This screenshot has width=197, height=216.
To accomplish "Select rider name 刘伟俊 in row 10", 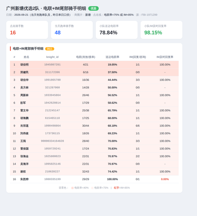I will [24, 133].
